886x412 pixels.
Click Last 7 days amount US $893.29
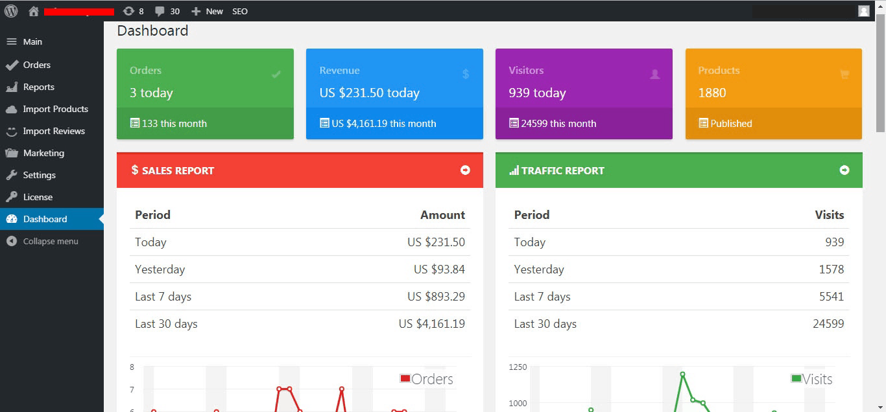pyautogui.click(x=436, y=296)
